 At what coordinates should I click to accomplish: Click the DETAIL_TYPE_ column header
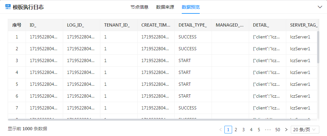click(192, 25)
